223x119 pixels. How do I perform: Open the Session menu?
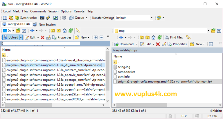point(53,11)
